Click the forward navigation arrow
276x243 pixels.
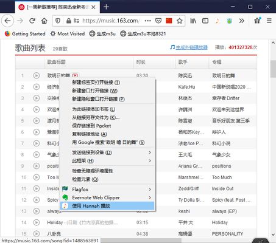click(x=20, y=21)
